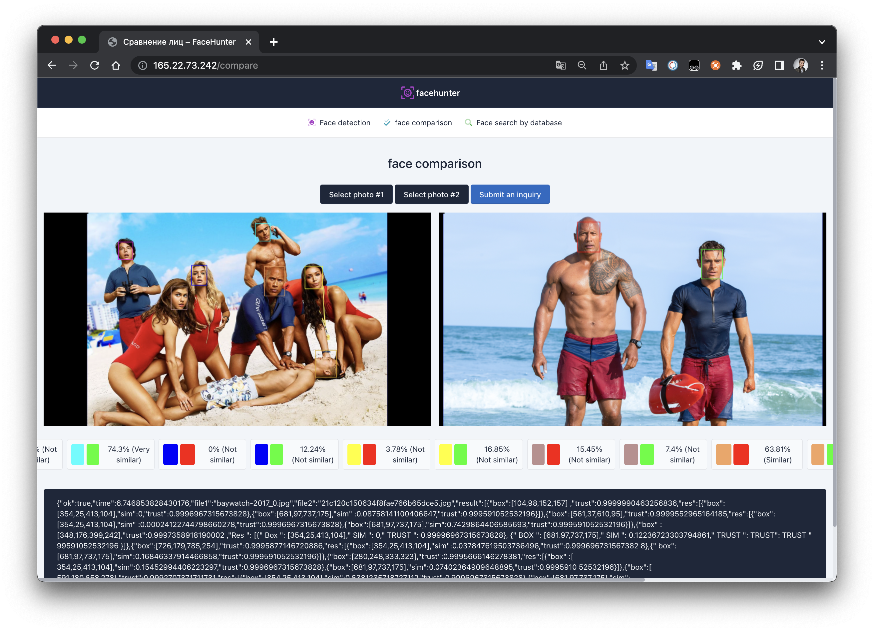874x631 pixels.
Task: Click the 0% (Not similar) result text
Action: [x=222, y=454]
